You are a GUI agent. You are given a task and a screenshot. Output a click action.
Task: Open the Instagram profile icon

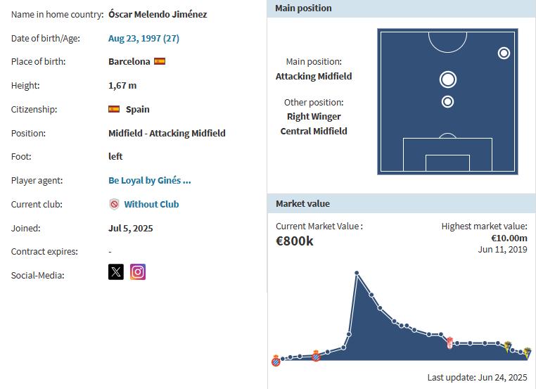tap(138, 272)
